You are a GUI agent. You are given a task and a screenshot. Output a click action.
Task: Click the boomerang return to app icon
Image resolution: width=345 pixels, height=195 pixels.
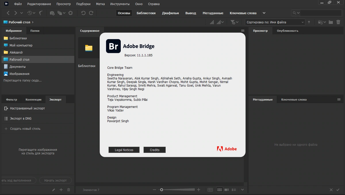pyautogui.click(x=41, y=13)
